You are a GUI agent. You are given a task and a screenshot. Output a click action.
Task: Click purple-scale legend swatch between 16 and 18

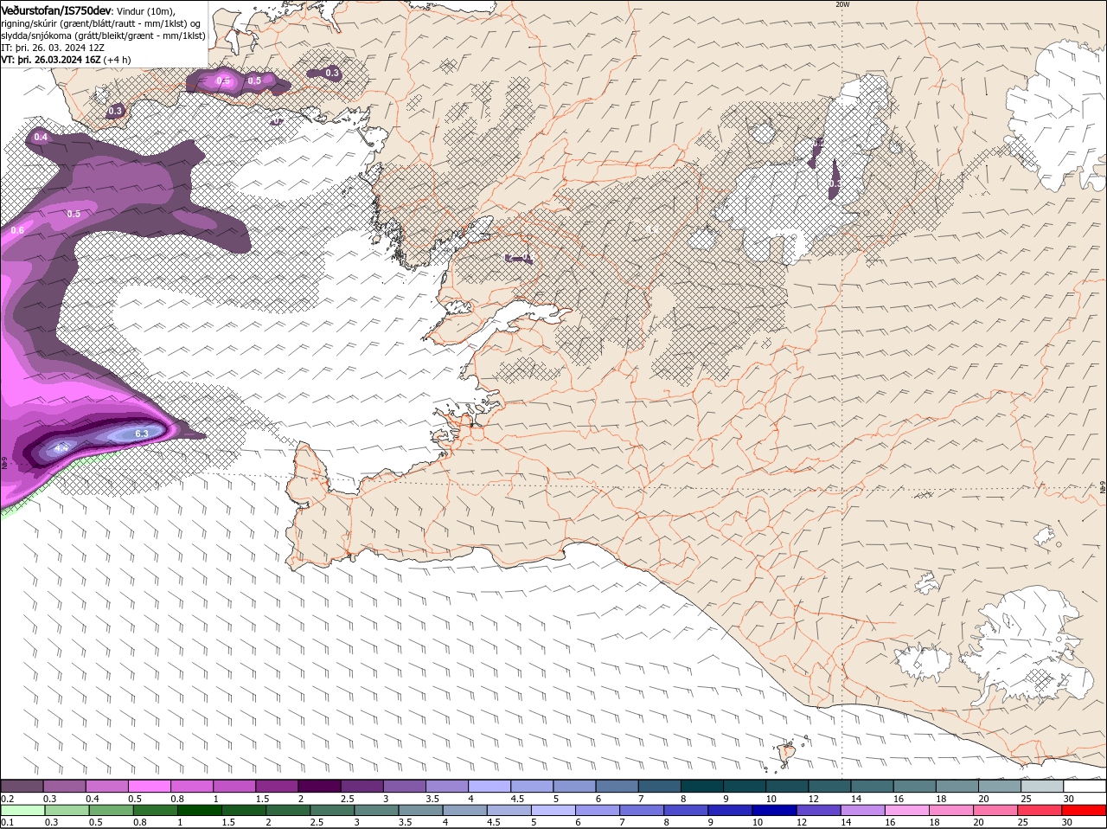click(x=916, y=786)
